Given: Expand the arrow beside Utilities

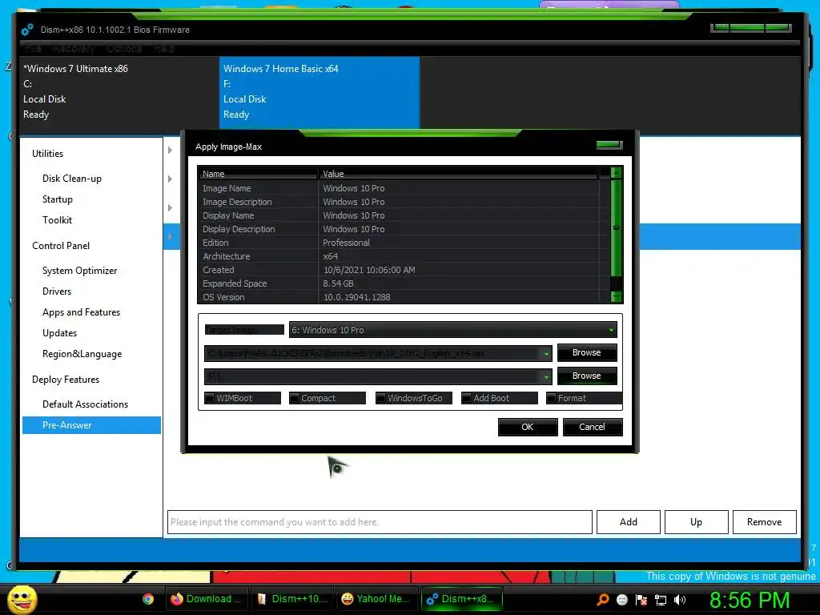Looking at the screenshot, I should point(170,150).
